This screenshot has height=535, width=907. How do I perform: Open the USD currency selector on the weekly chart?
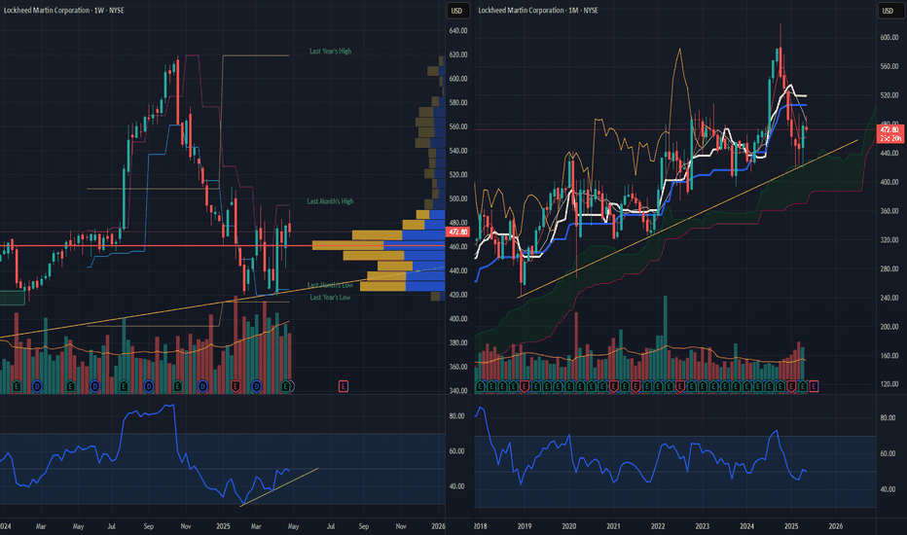[457, 11]
